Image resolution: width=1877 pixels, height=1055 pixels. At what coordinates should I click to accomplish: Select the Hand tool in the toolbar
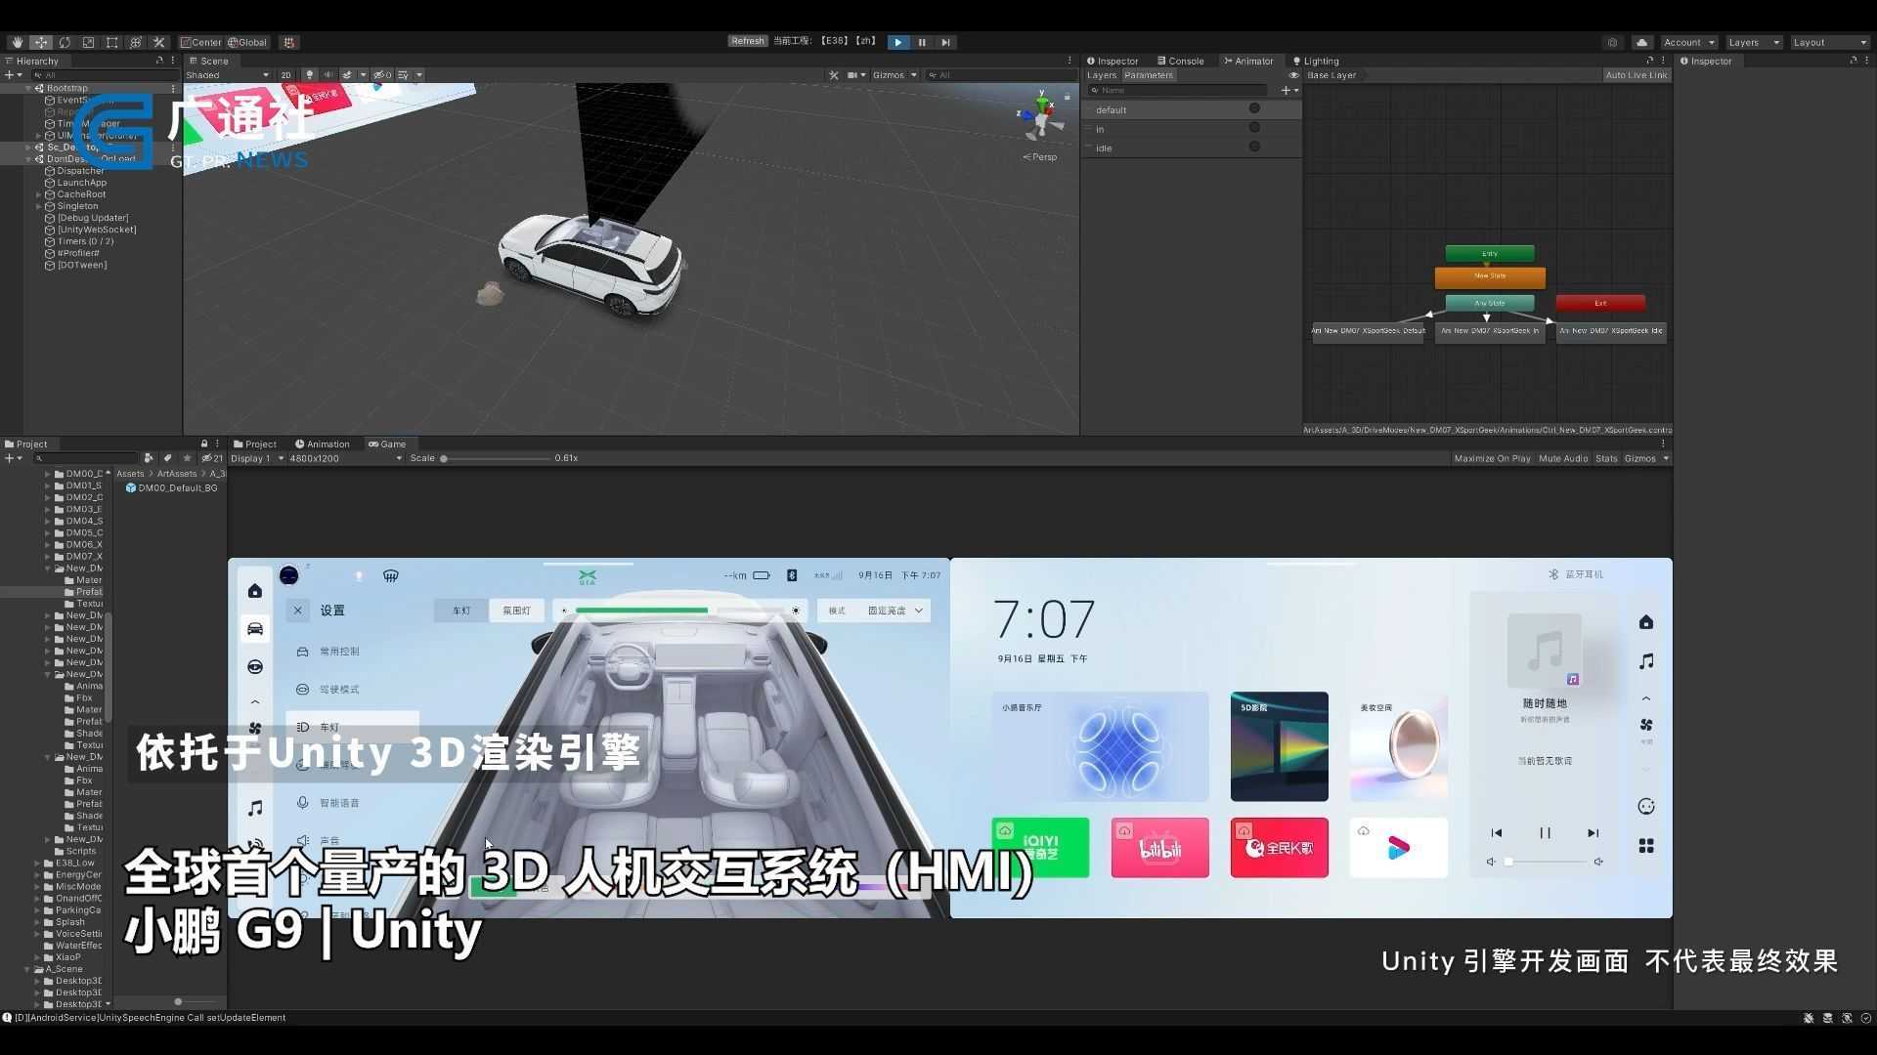tap(17, 42)
